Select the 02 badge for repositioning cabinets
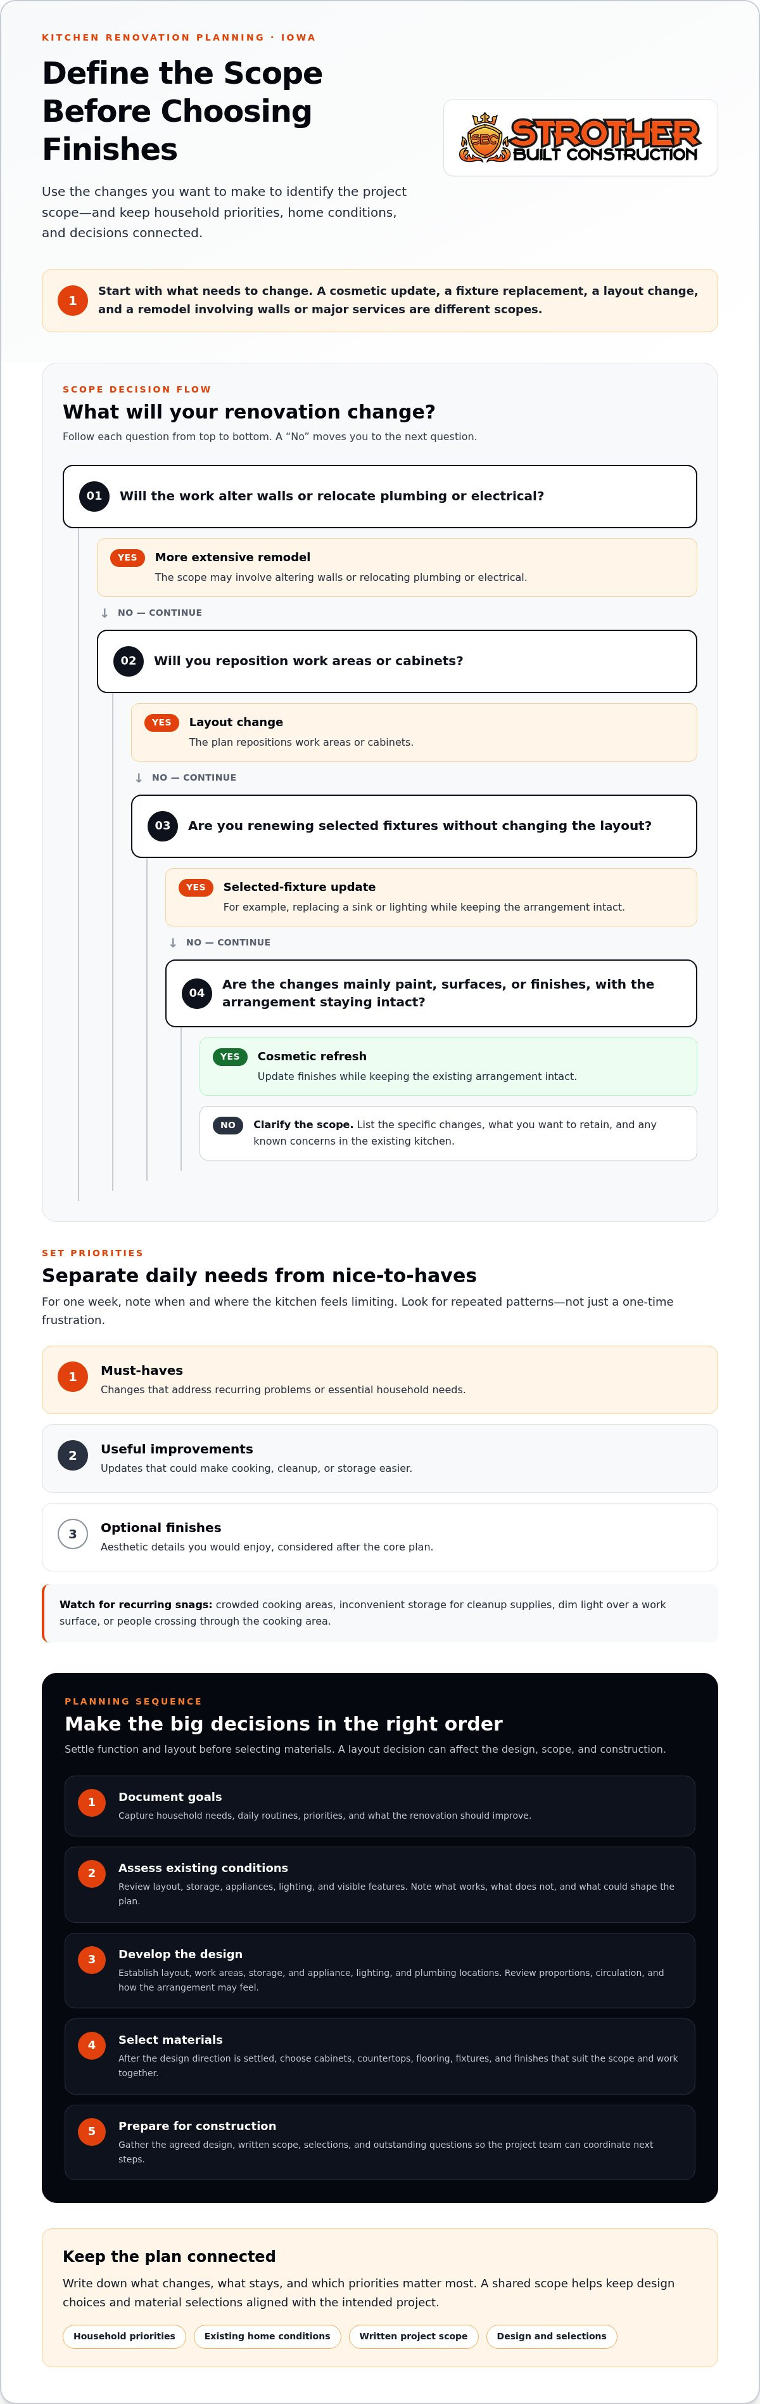This screenshot has height=2404, width=760. tap(129, 661)
